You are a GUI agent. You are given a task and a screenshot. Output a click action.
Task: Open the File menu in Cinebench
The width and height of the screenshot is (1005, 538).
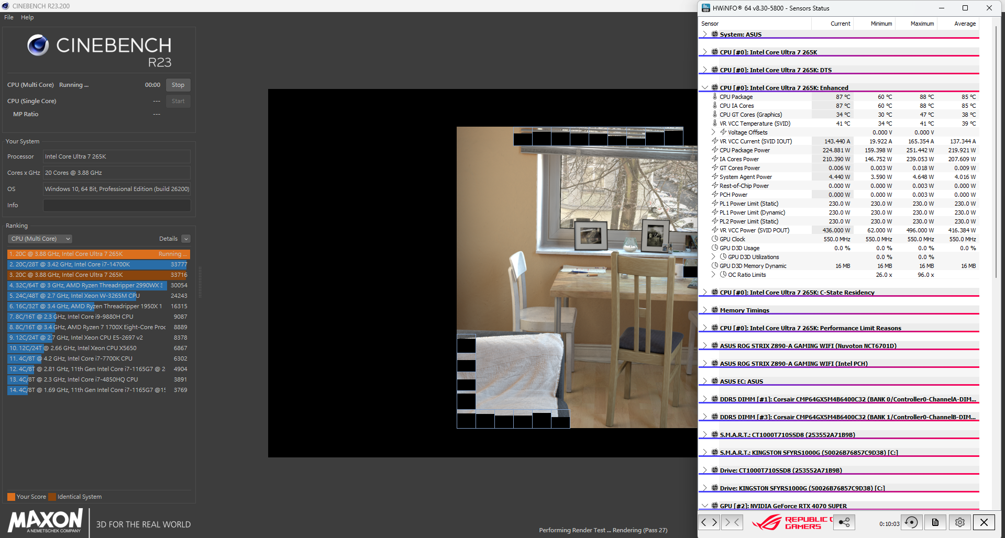tap(9, 17)
